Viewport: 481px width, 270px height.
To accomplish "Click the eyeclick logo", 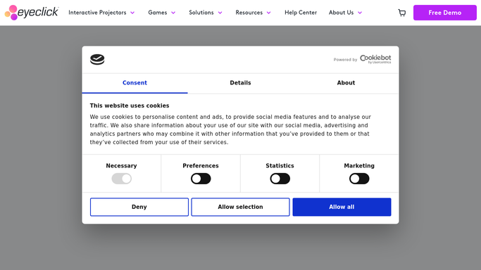I will (x=31, y=13).
